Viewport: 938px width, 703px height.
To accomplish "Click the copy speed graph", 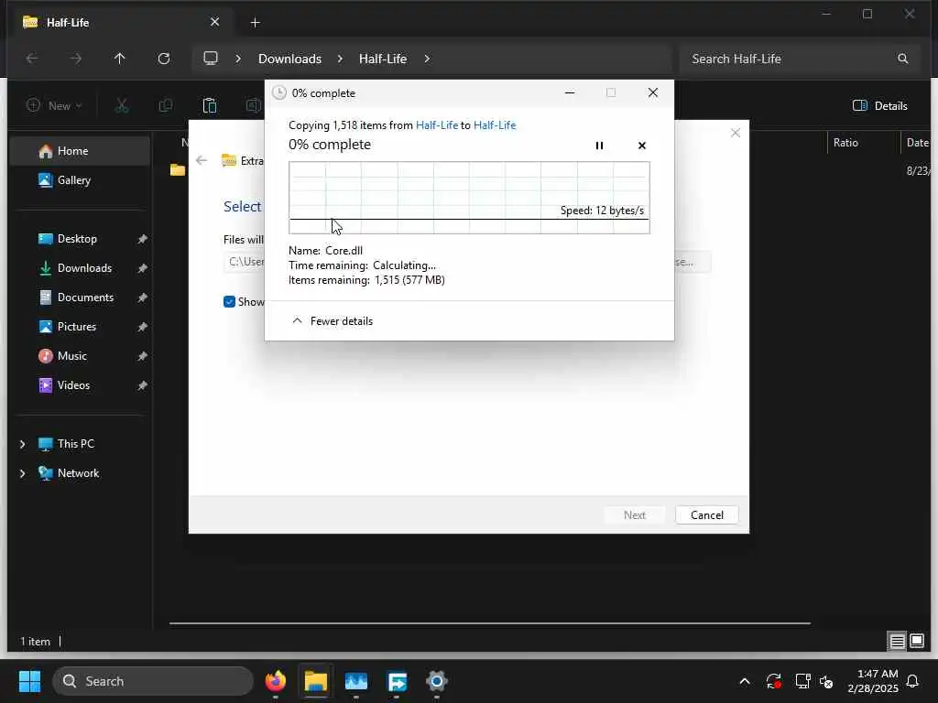I will [x=469, y=198].
